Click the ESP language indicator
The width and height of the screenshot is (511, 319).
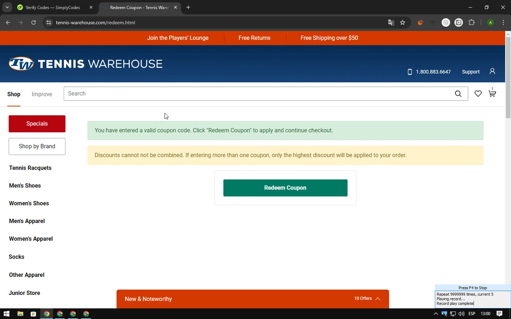[472, 314]
